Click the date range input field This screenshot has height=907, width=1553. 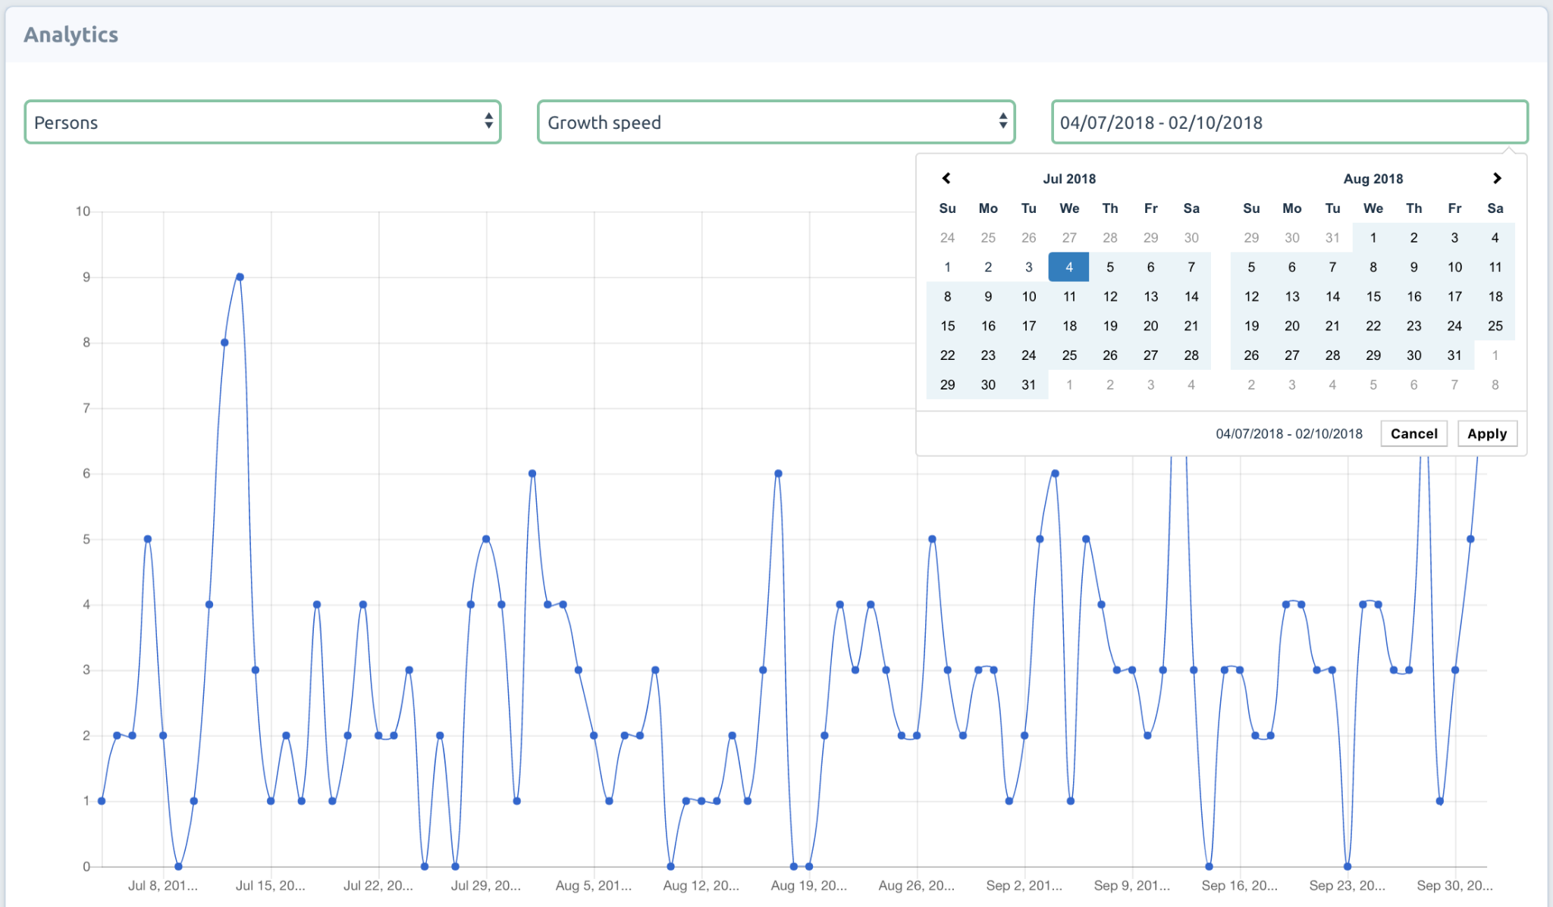pos(1288,122)
